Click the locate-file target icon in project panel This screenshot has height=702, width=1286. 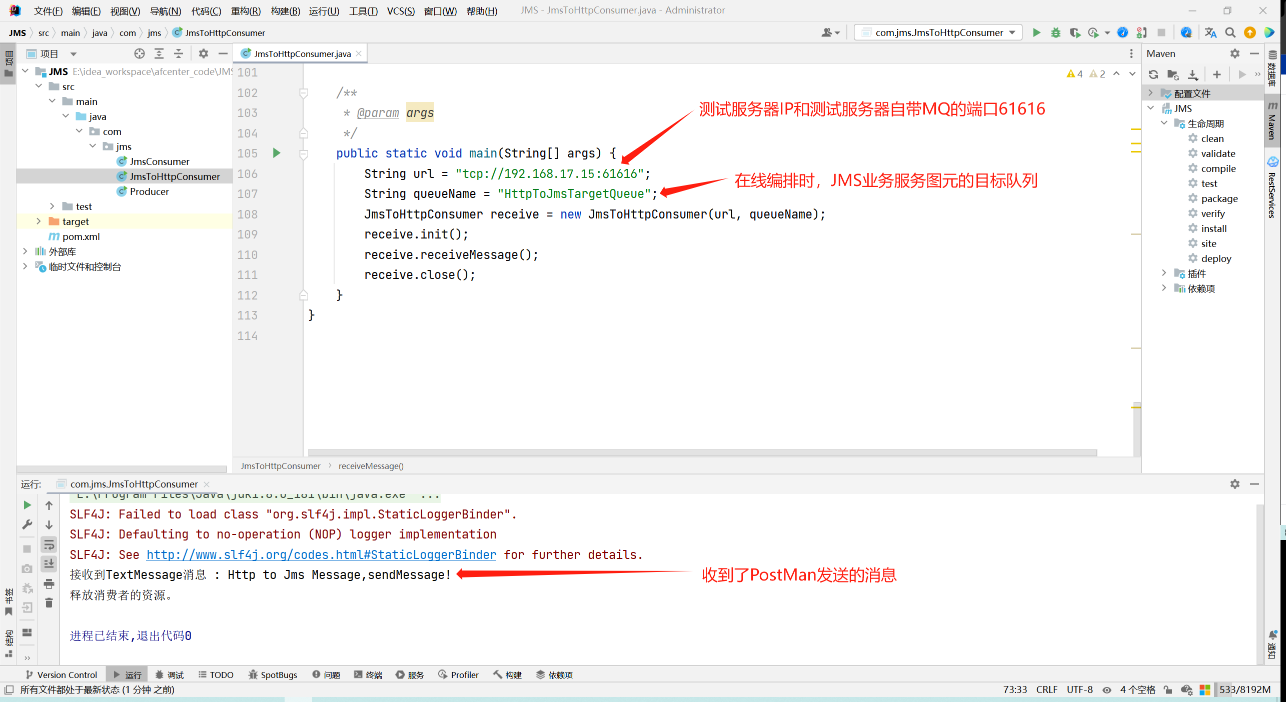coord(139,53)
